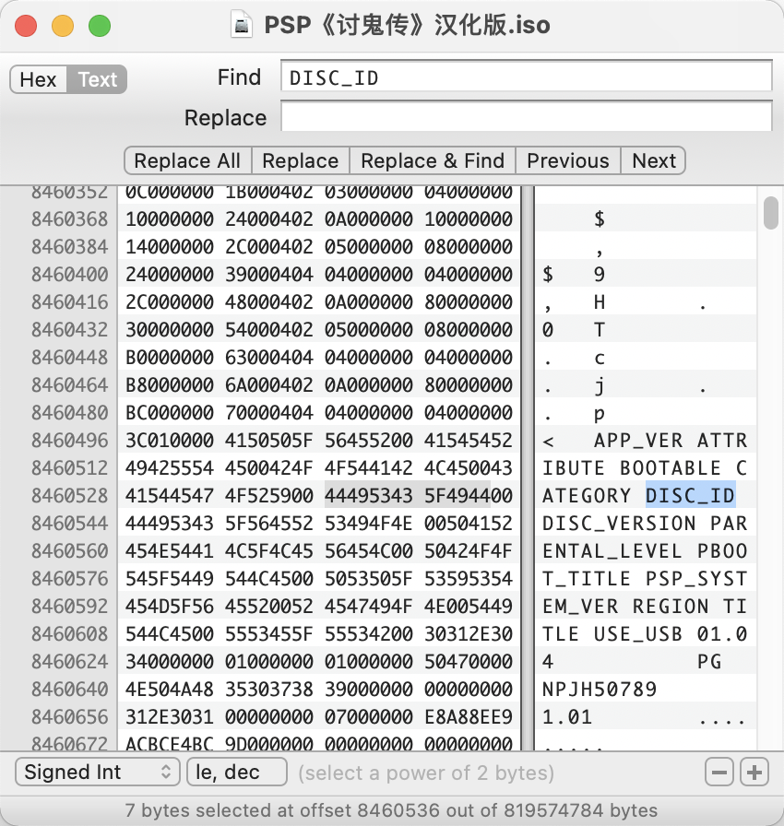784x826 pixels.
Task: Select the highlighted DISC_ID text in ASCII pane
Action: [x=690, y=495]
